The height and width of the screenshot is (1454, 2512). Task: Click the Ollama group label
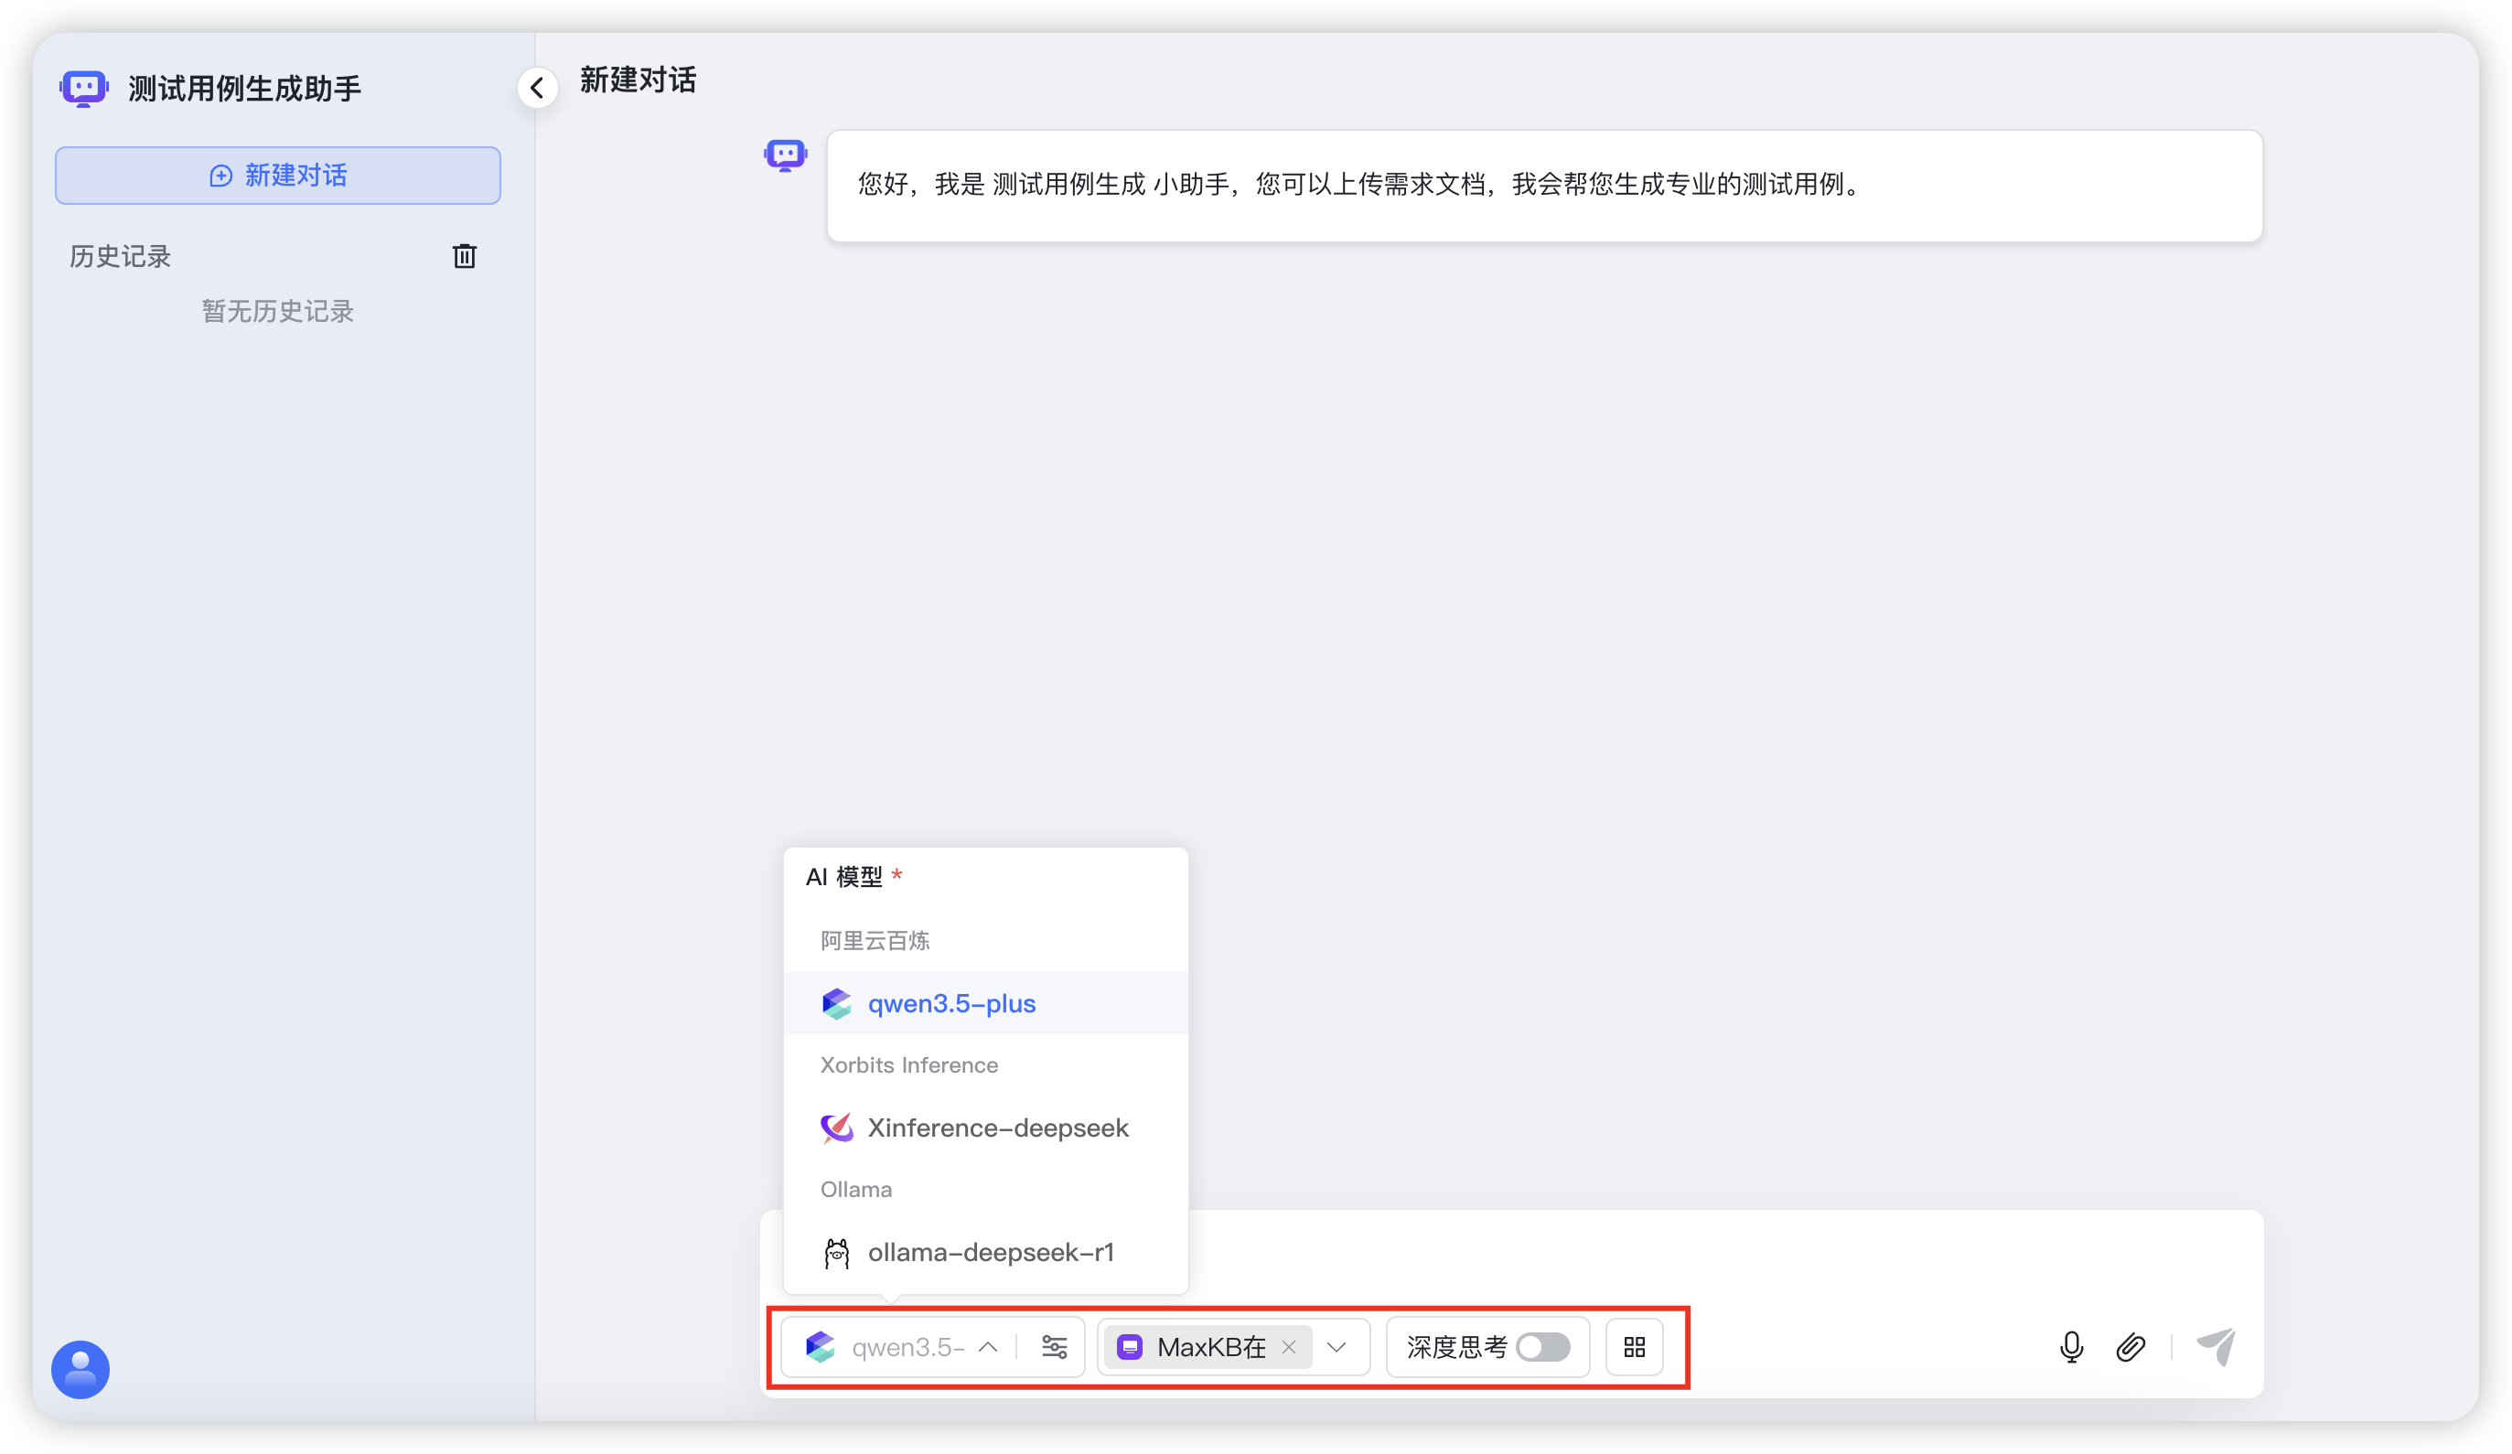click(x=855, y=1189)
